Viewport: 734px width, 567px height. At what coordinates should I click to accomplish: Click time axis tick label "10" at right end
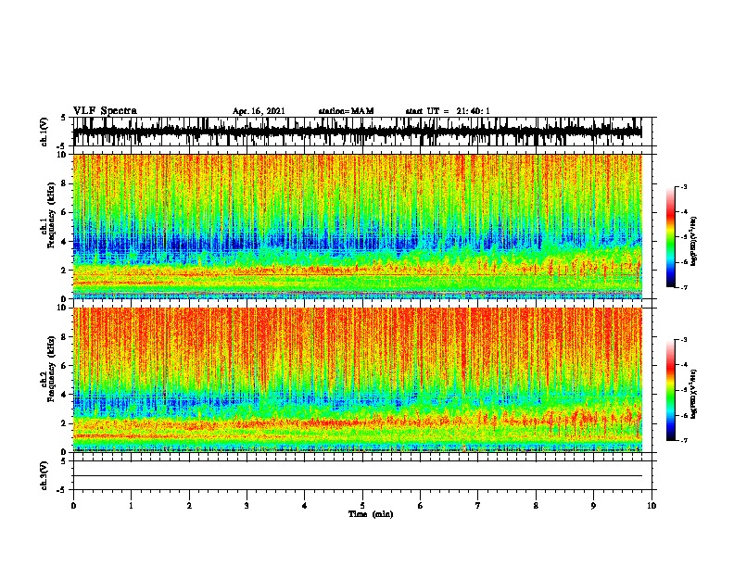pyautogui.click(x=652, y=506)
